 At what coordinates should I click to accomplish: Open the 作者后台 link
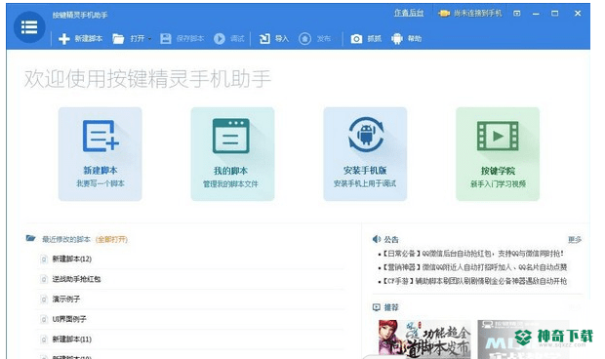[409, 13]
